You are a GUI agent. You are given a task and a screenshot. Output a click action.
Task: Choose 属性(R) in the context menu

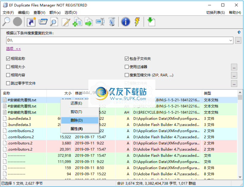click(80, 129)
